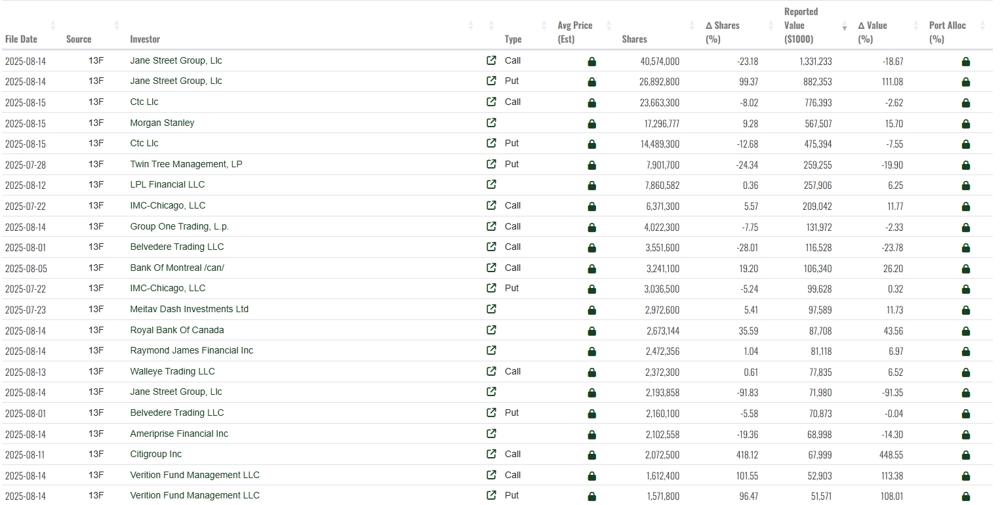Click Avg Price lock icon in Morgan Stanley row
The height and width of the screenshot is (505, 1004).
(592, 124)
